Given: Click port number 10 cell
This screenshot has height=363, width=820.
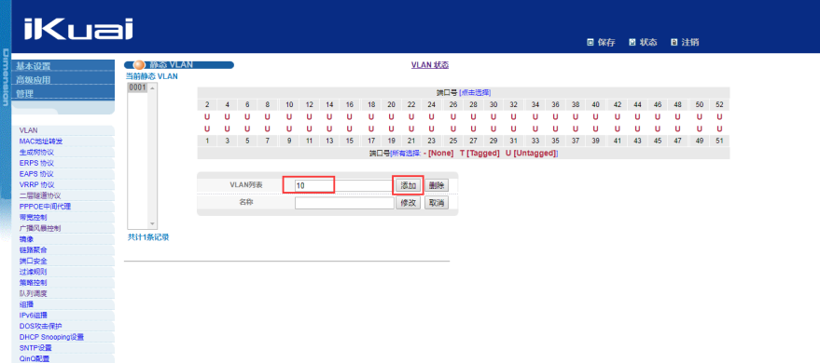Looking at the screenshot, I should point(289,105).
